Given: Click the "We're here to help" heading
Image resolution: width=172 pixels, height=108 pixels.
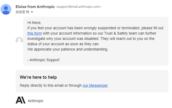Looking at the screenshot, I should [38, 77].
